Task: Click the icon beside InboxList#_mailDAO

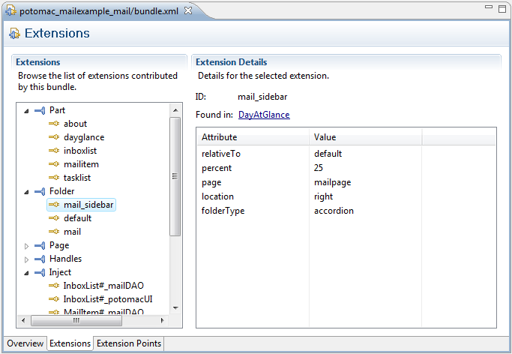Action: [54, 286]
